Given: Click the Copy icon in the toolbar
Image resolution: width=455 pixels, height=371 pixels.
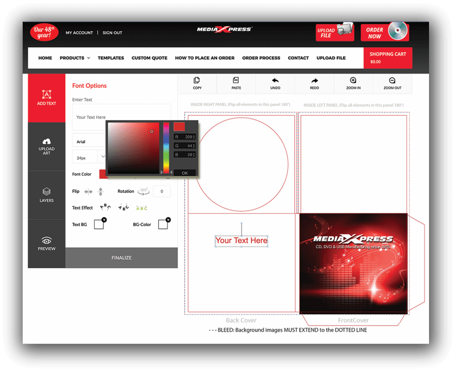Looking at the screenshot, I should pos(197,81).
